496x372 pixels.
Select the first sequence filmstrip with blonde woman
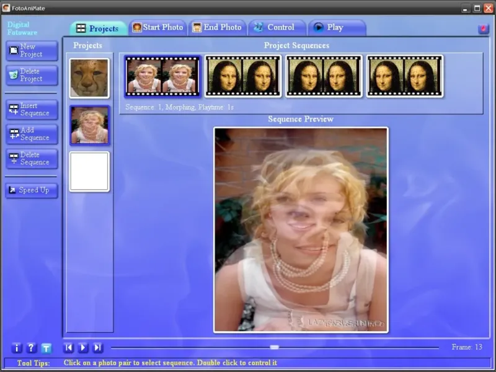pyautogui.click(x=162, y=76)
